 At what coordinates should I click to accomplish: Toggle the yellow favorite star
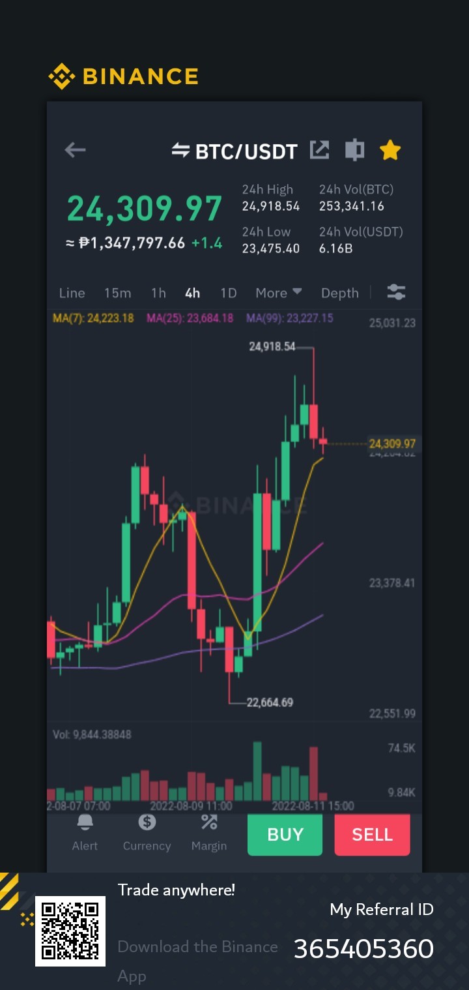click(390, 150)
